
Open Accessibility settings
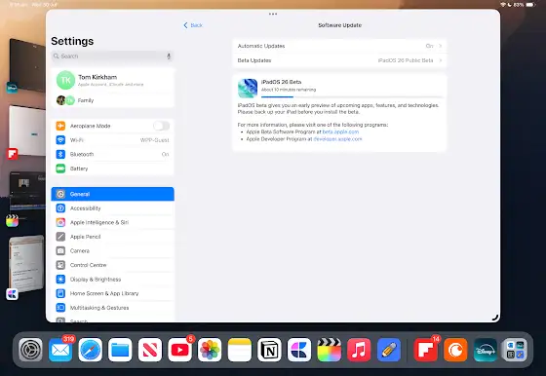[x=112, y=208]
